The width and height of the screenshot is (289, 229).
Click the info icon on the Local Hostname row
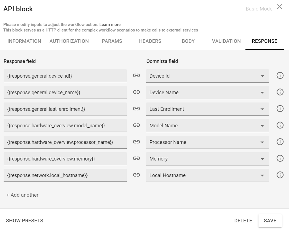coord(280,175)
